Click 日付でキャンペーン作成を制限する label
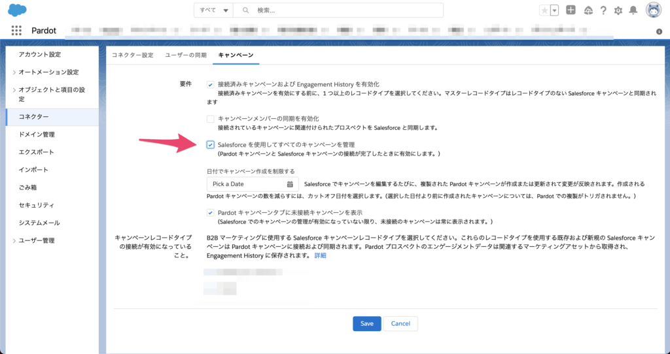The width and height of the screenshot is (670, 354). (251, 171)
